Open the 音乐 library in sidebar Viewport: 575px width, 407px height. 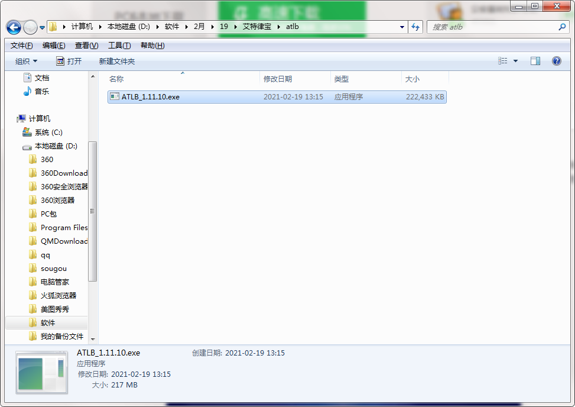click(x=41, y=92)
